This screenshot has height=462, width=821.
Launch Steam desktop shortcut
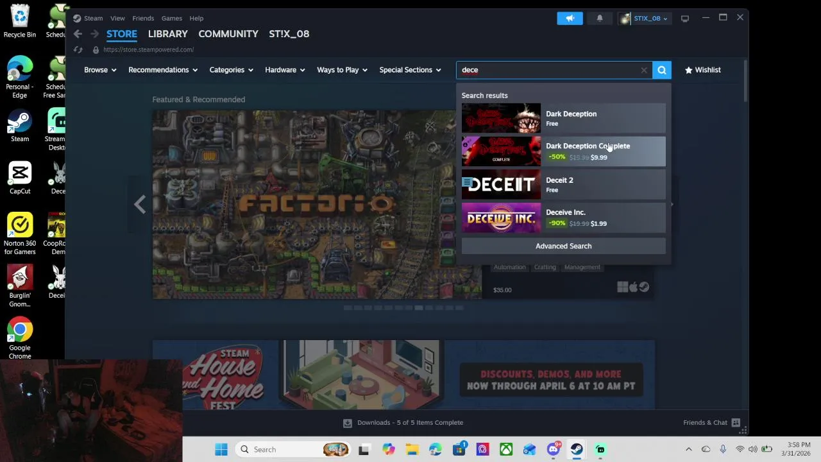point(20,126)
